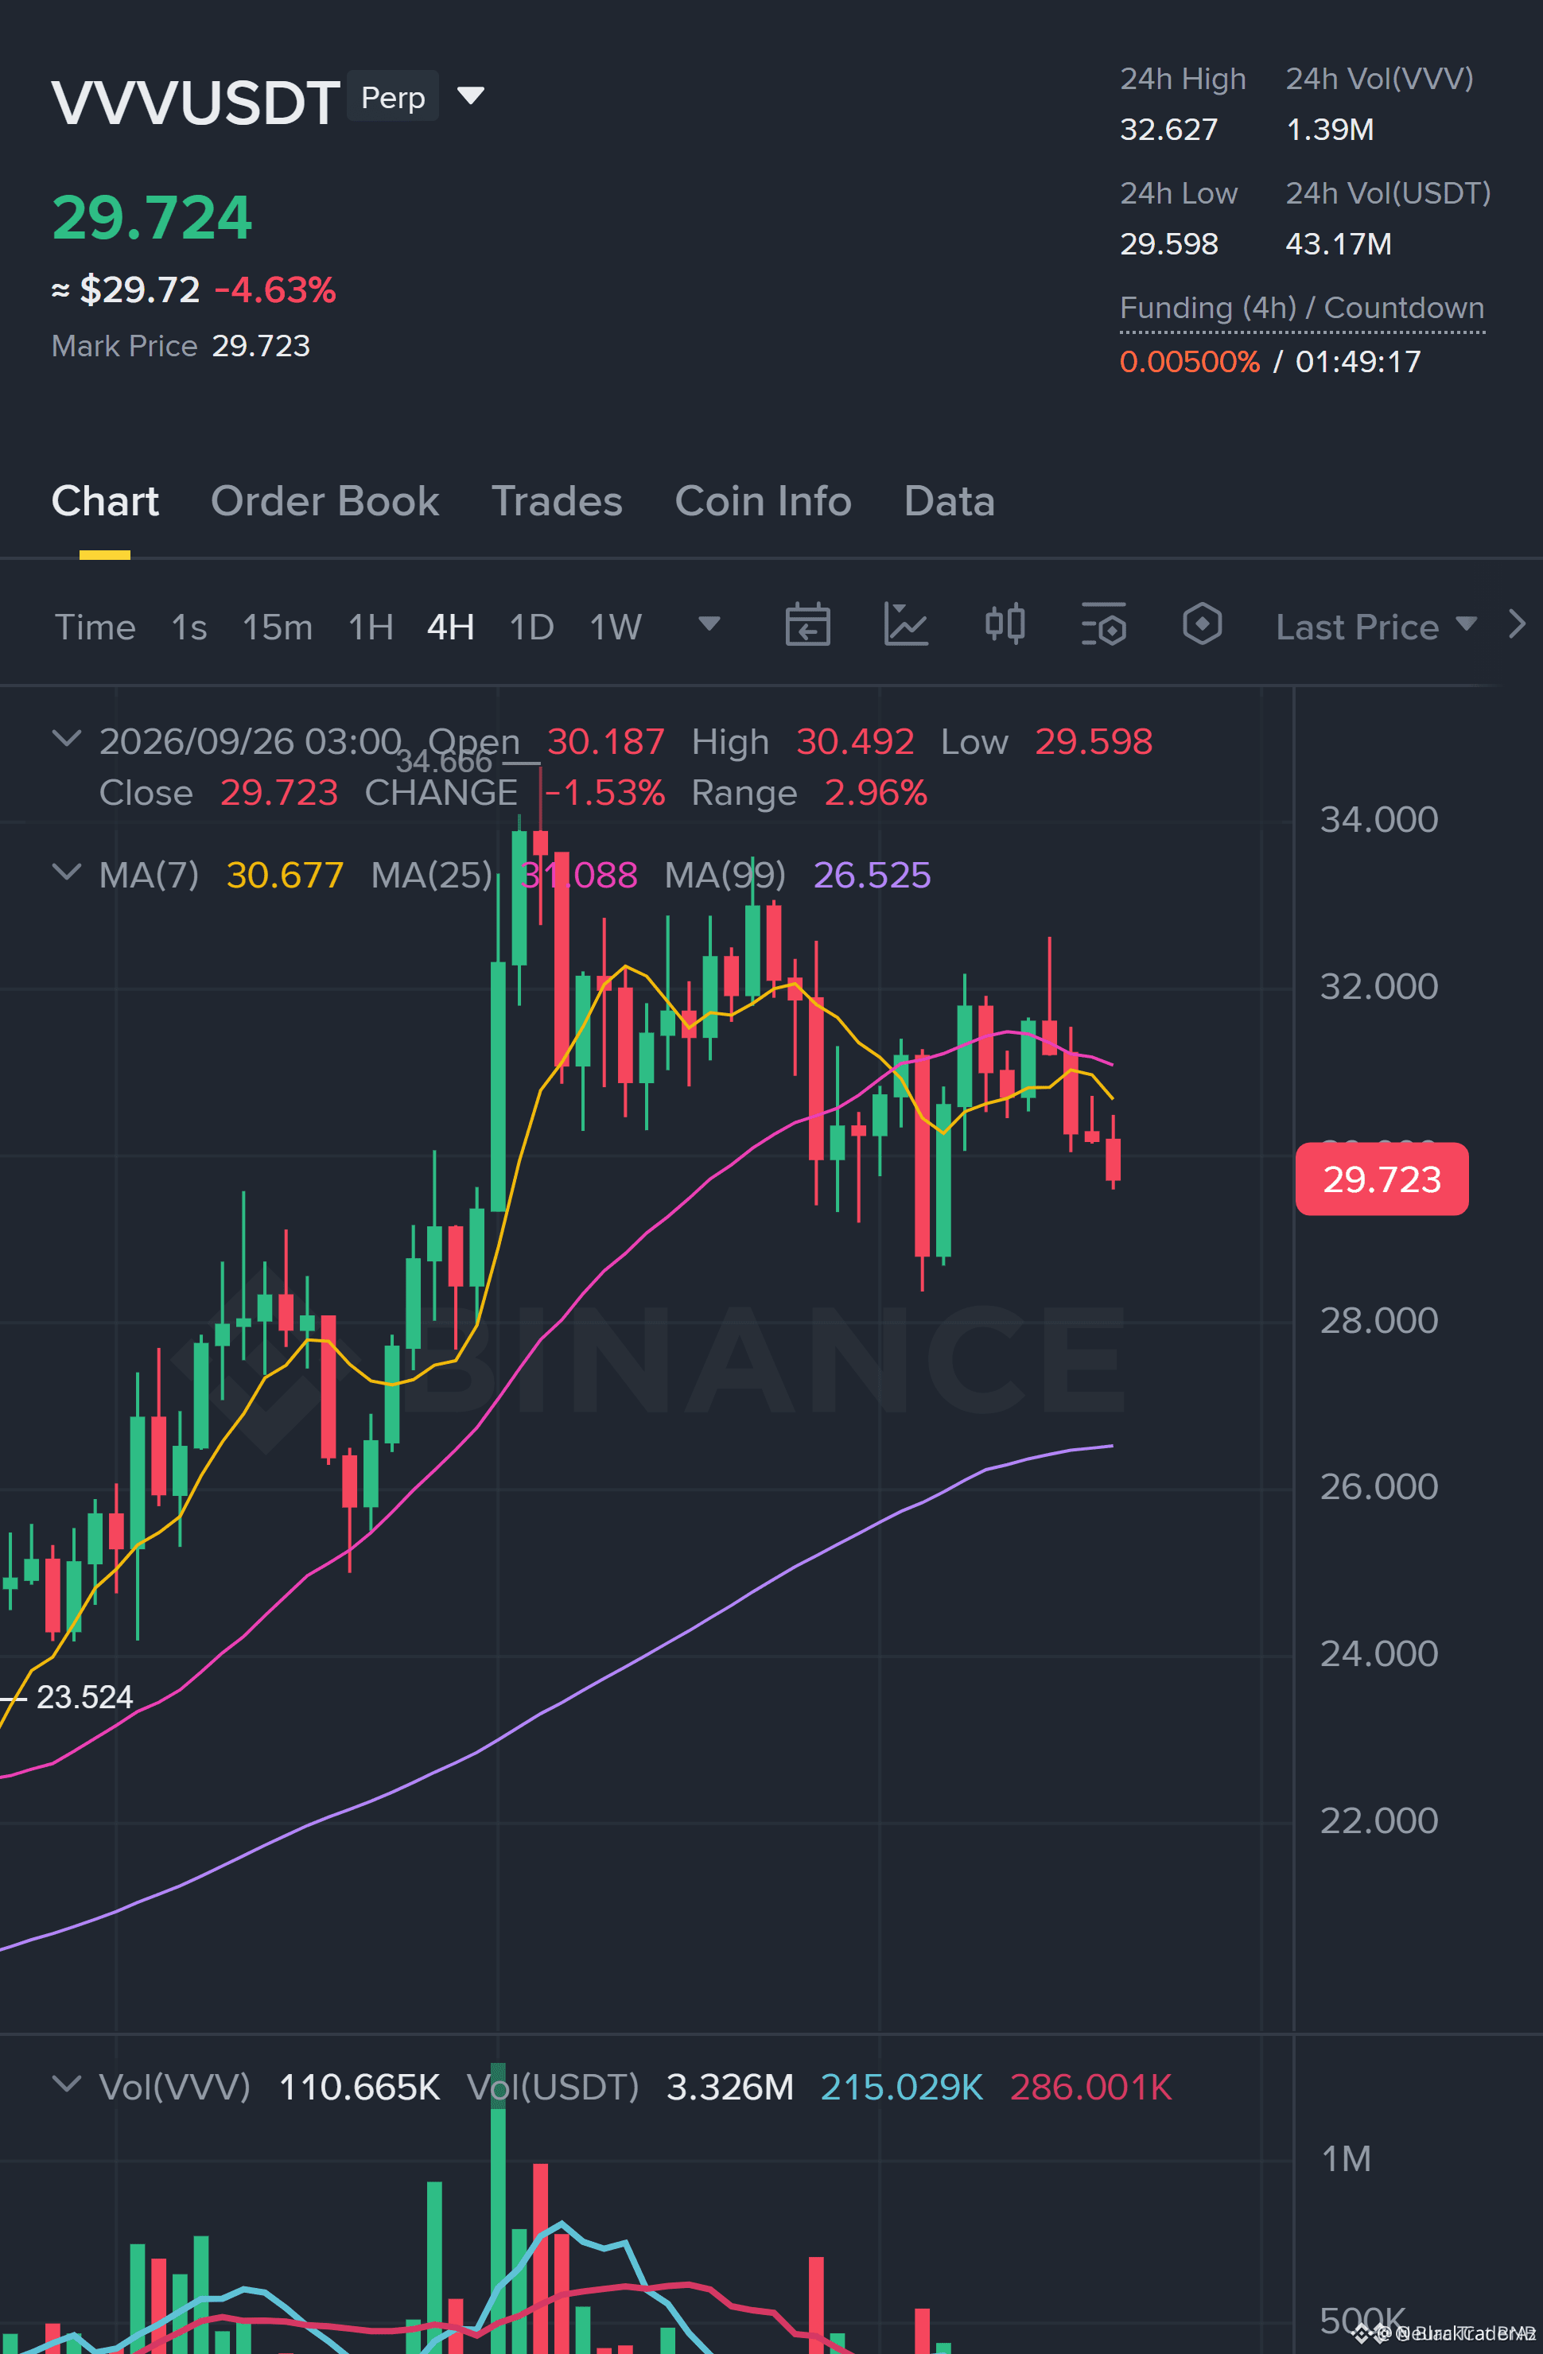1543x2354 pixels.
Task: Open the Last Price dropdown
Action: pos(1376,627)
